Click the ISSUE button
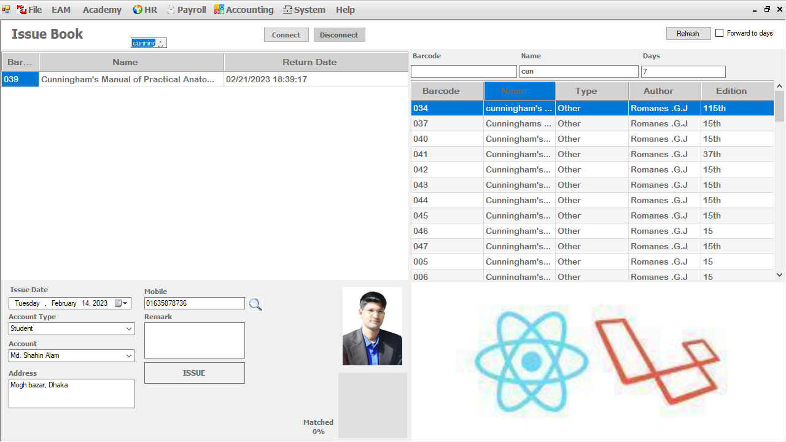Image resolution: width=786 pixels, height=442 pixels. coord(194,373)
